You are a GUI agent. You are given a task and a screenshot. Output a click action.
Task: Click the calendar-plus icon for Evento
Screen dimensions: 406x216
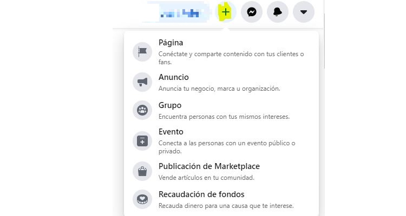click(142, 141)
